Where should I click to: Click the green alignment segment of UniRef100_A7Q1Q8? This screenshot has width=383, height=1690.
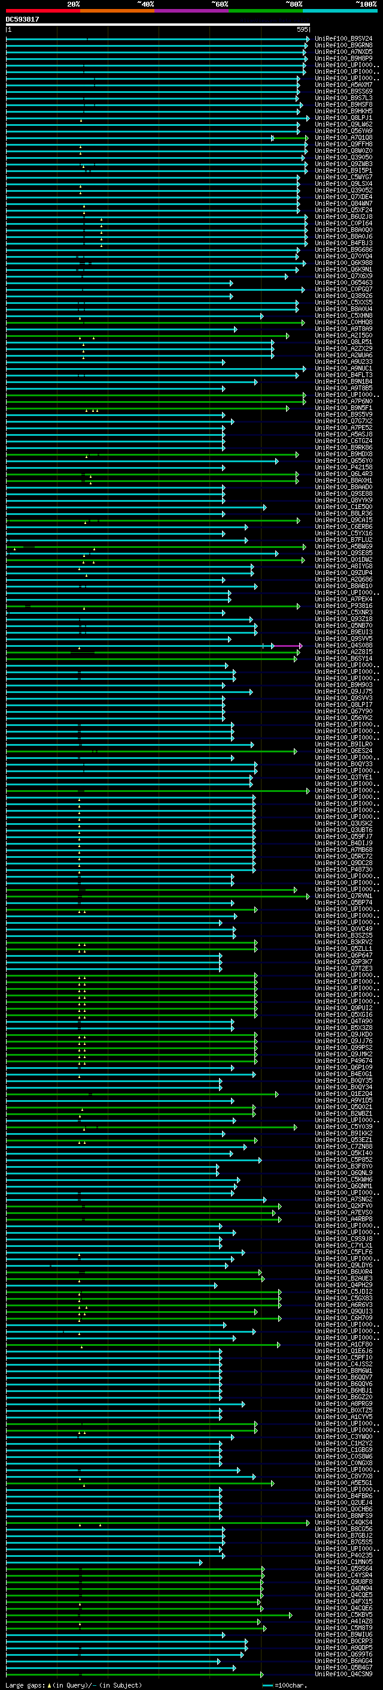coord(290,138)
